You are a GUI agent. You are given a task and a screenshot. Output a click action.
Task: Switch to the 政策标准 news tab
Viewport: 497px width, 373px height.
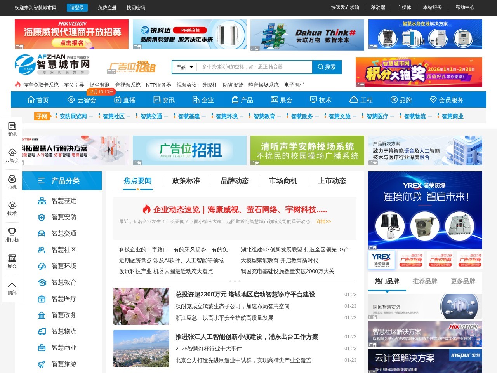click(x=186, y=181)
